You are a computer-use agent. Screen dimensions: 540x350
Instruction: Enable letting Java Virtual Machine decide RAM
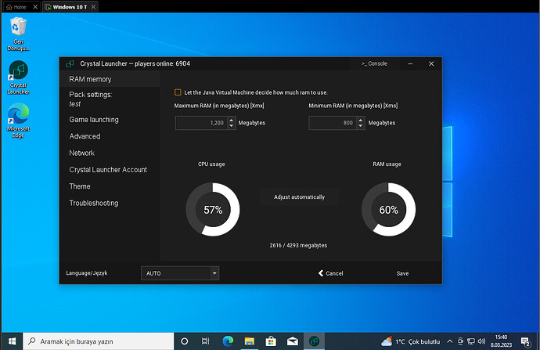pyautogui.click(x=178, y=92)
